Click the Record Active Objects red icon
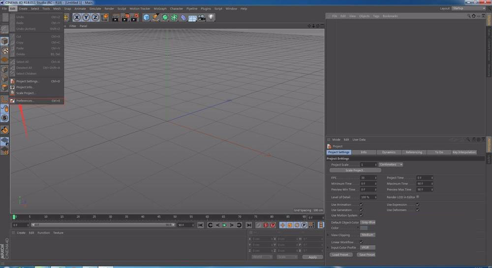Viewport: 492px width, 268px height. tap(259, 225)
